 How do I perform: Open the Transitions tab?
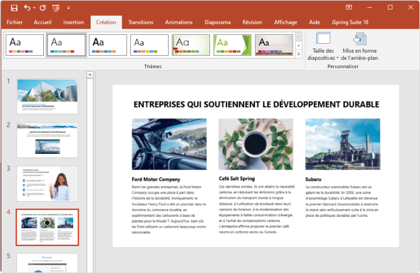(x=140, y=22)
